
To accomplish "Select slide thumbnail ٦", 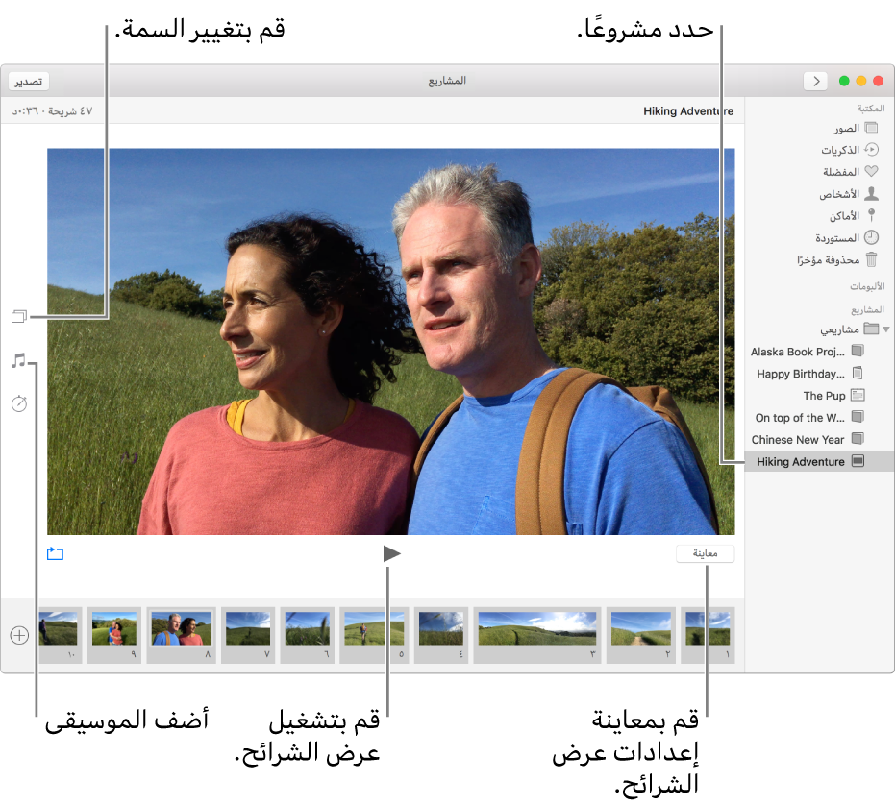I will [307, 635].
